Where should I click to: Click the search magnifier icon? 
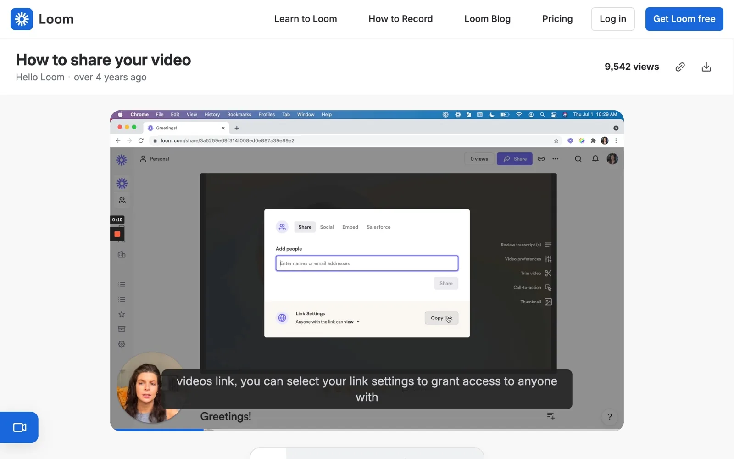578,159
